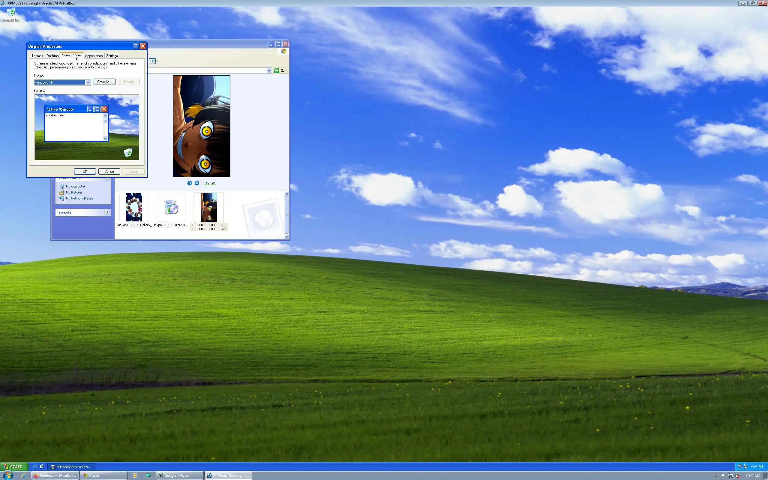Click the Next Image filmstrip button
The width and height of the screenshot is (768, 480).
click(x=197, y=183)
